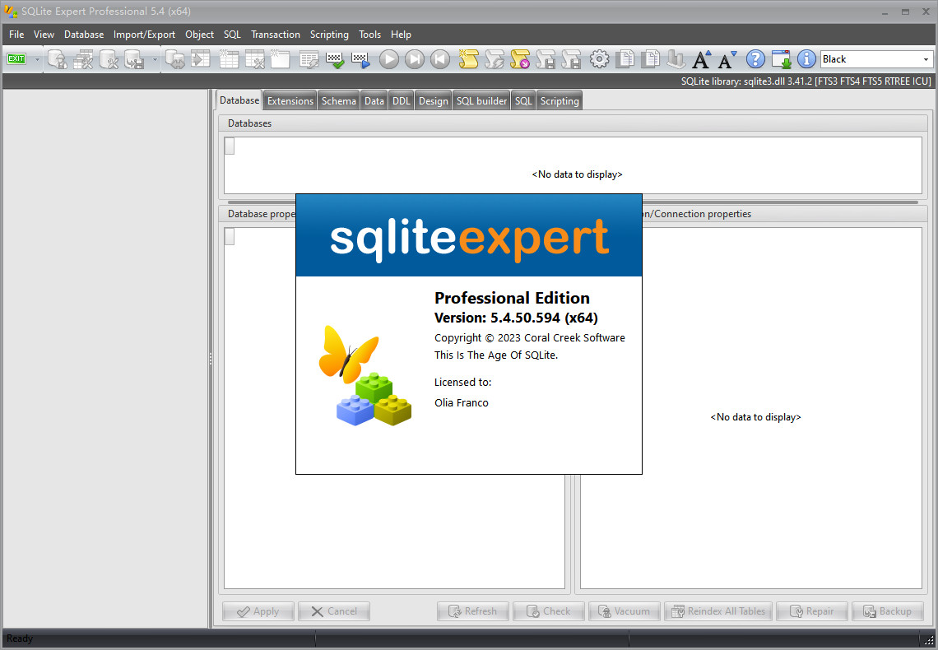This screenshot has width=938, height=650.
Task: Switch to the Schema tab
Action: pyautogui.click(x=339, y=101)
